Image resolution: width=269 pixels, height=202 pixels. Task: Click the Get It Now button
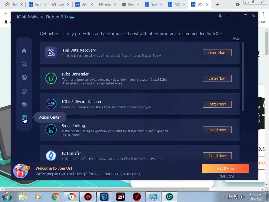tap(225, 168)
